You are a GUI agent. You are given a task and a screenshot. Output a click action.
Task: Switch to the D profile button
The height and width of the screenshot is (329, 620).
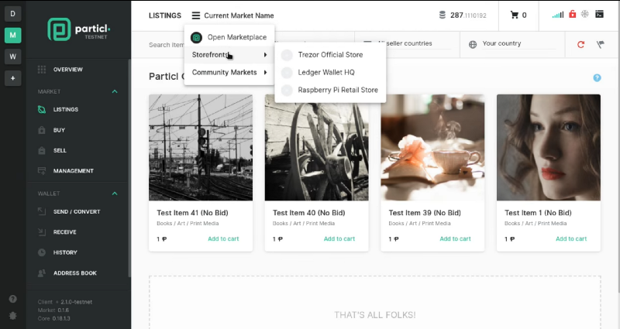(x=12, y=14)
